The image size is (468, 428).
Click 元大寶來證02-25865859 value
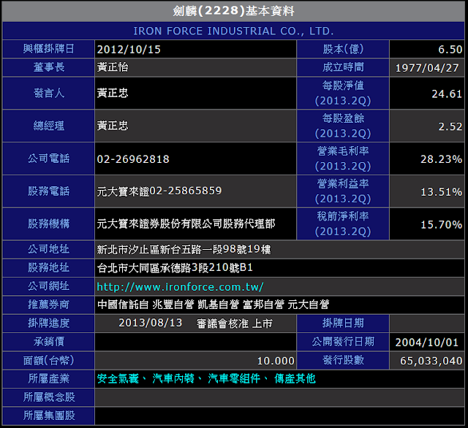pyautogui.click(x=159, y=191)
